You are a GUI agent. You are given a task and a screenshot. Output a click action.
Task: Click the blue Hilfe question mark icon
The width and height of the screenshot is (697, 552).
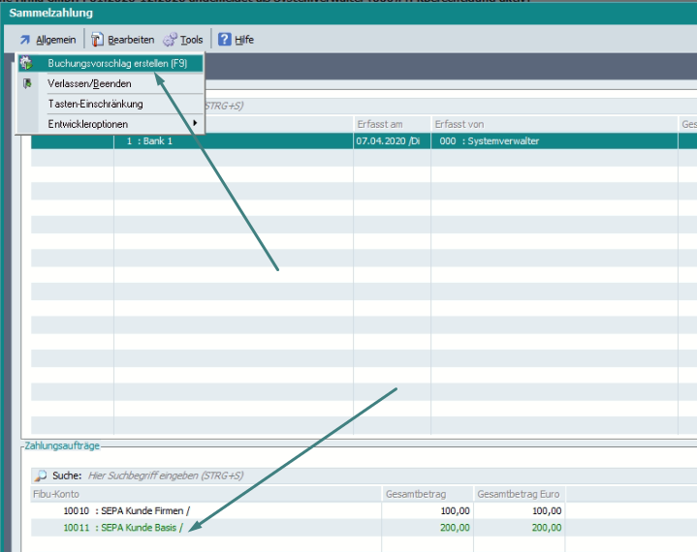[224, 40]
